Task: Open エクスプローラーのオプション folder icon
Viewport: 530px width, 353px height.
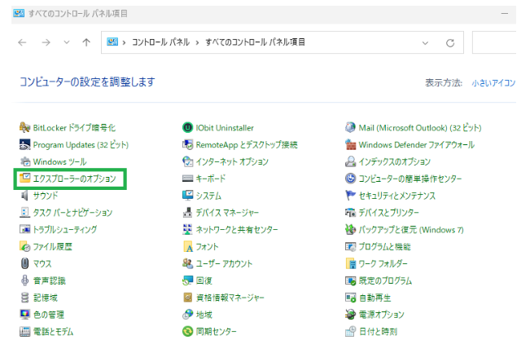Action: pyautogui.click(x=24, y=179)
